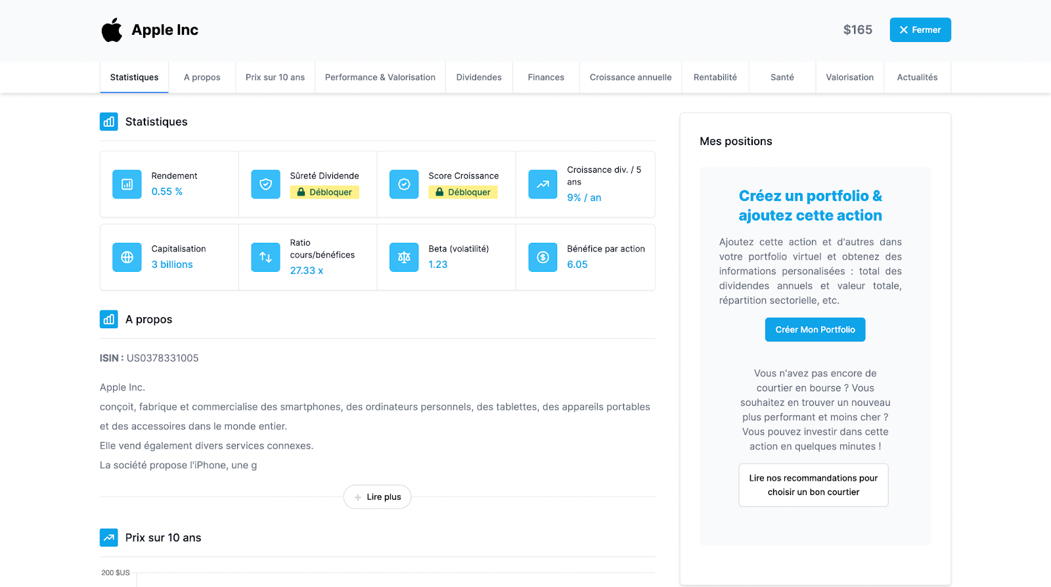Click the Créer Mon Portfolio button
This screenshot has height=587, width=1051.
815,330
